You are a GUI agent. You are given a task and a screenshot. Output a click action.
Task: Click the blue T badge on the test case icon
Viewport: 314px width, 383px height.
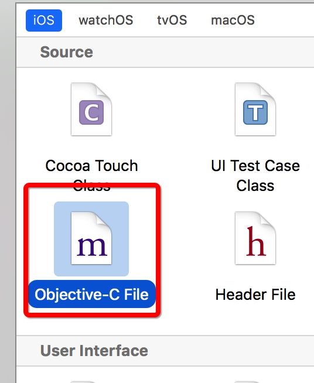255,112
